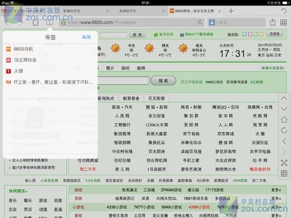Screen dimensions: 291x218
Task: Show the tab grid view icon
Action: tap(284, 22)
